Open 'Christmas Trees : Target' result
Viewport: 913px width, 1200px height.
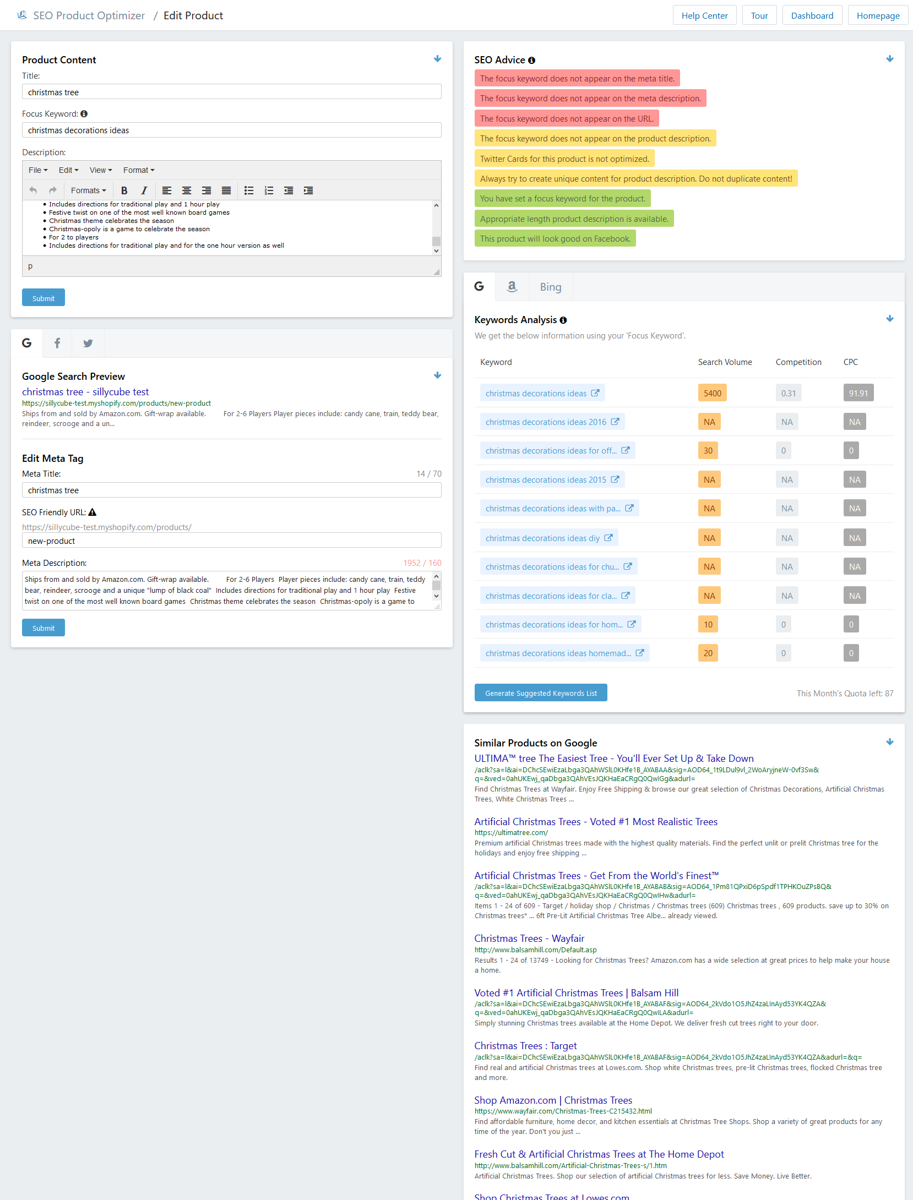pyautogui.click(x=525, y=1046)
